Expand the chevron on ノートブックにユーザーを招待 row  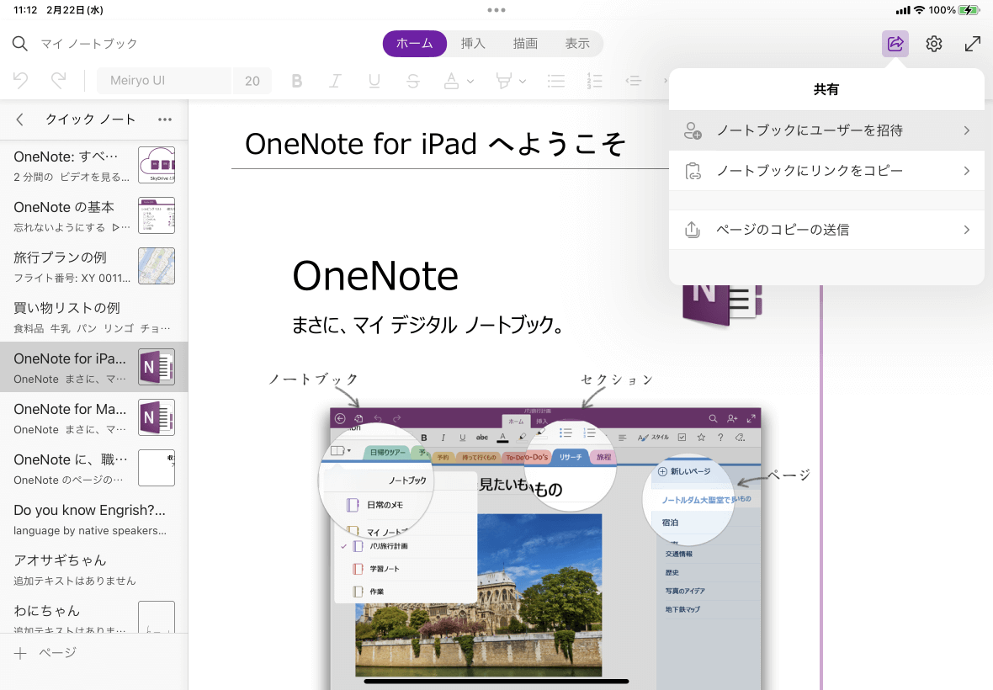tap(966, 130)
